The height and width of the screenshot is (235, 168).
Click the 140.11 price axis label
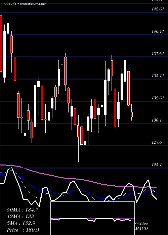click(158, 32)
